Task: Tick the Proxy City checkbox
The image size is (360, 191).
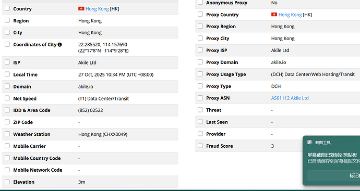Action: 200,38
